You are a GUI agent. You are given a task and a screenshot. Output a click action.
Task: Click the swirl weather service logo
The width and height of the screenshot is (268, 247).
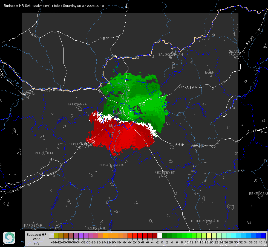[9, 238]
